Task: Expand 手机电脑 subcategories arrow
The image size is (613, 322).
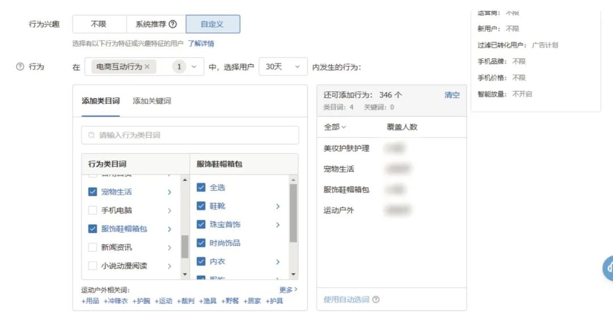Action: 169,211
